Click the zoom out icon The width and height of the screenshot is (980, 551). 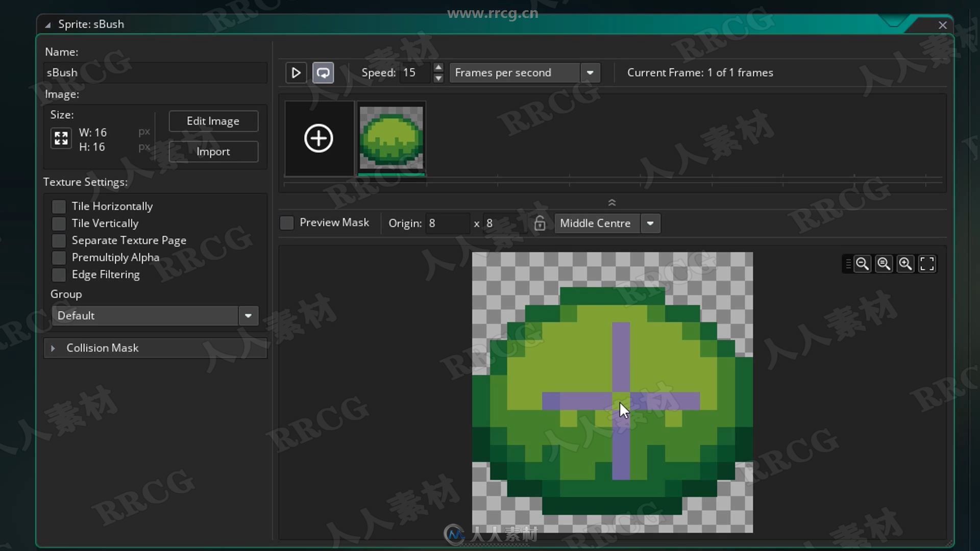(862, 263)
